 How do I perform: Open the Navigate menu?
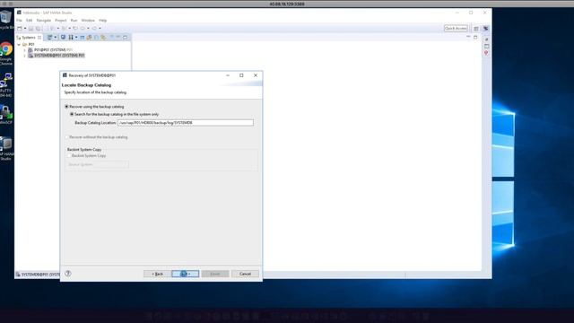(x=44, y=21)
